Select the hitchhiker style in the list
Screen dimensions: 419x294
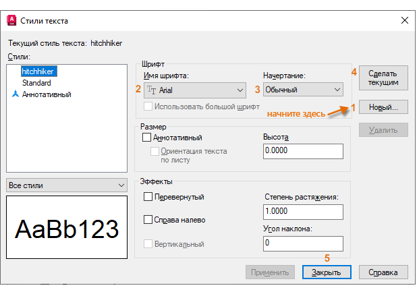(39, 71)
